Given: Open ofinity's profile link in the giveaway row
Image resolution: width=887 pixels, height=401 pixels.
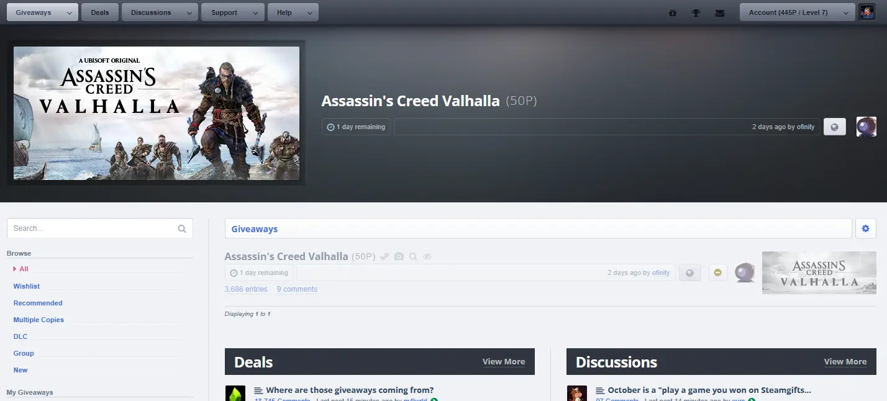Looking at the screenshot, I should pos(661,273).
